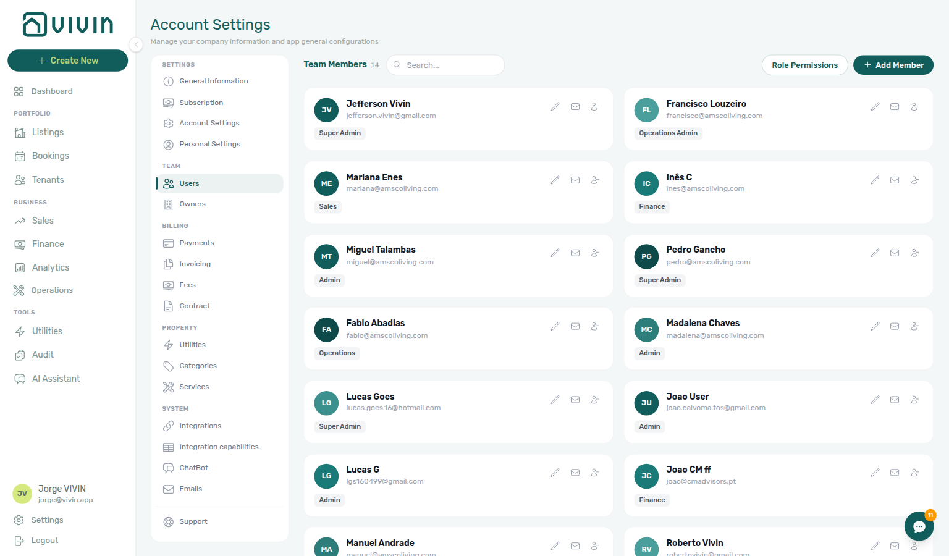Open Bookings in the sidebar
The width and height of the screenshot is (949, 556).
coord(42,156)
